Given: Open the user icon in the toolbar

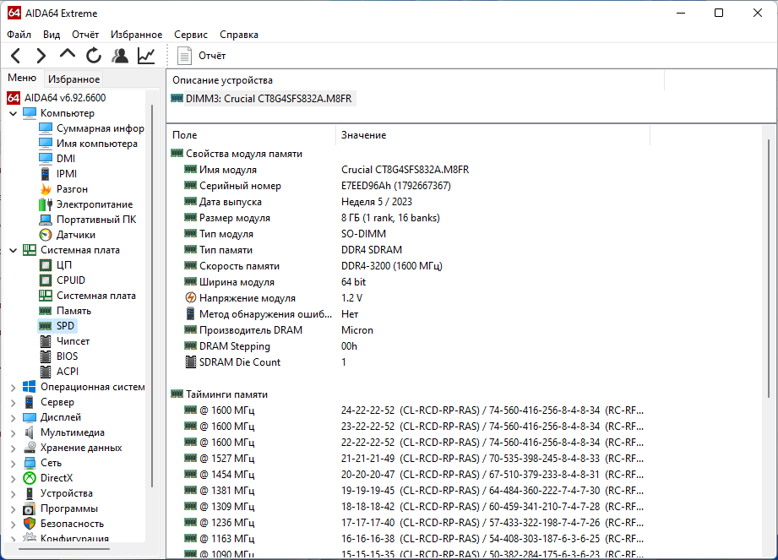Looking at the screenshot, I should [120, 56].
